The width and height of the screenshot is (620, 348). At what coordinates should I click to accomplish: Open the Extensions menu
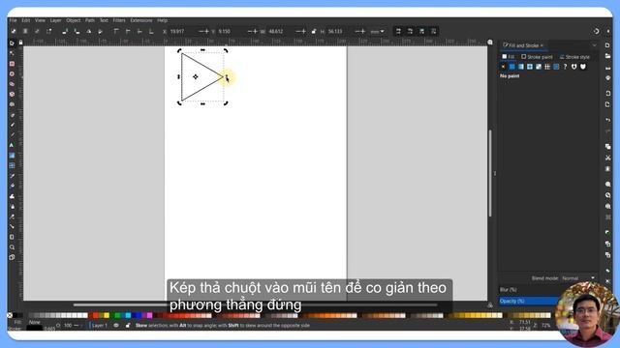[x=141, y=20]
